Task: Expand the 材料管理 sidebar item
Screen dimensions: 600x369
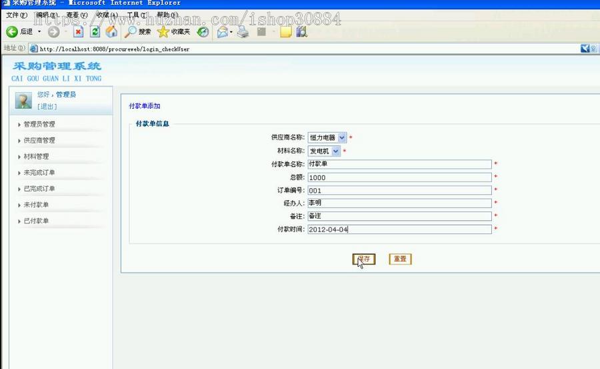Action: click(x=36, y=156)
